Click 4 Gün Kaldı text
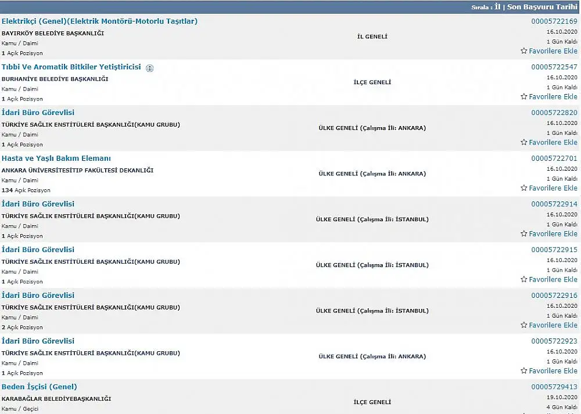The height and width of the screenshot is (414, 581). click(x=562, y=408)
